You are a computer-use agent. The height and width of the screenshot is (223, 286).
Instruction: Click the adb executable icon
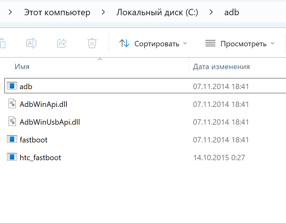coord(12,86)
